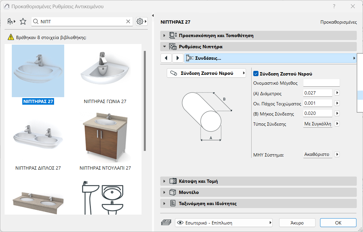The image size is (363, 232).
Task: Click the Προκαθορισμένες label
Action: [338, 22]
